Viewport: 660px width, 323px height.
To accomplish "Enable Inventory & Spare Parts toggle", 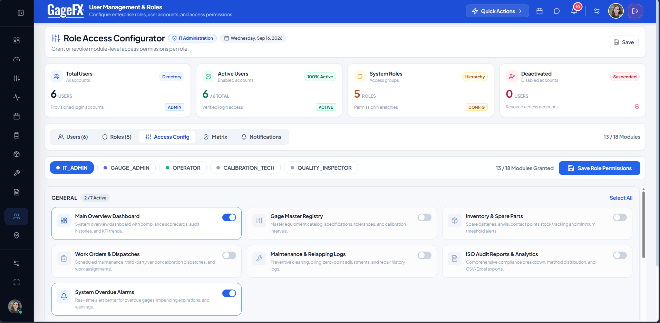I will pos(620,217).
